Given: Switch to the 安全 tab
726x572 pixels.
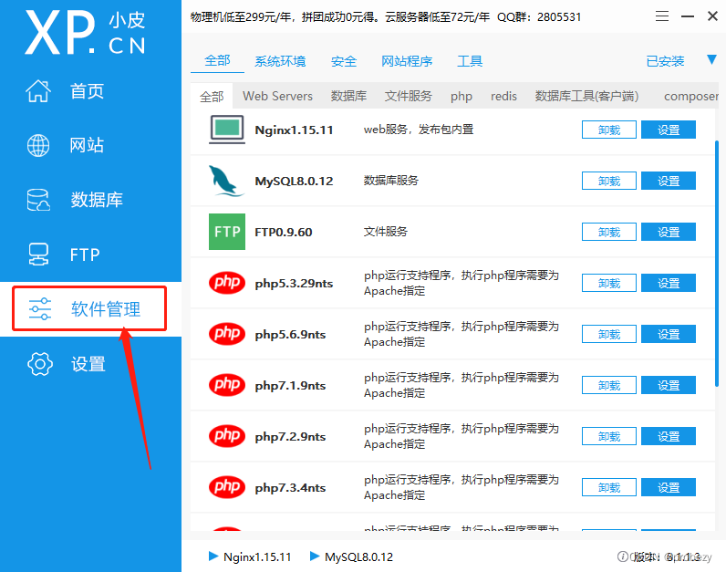Looking at the screenshot, I should pyautogui.click(x=344, y=61).
